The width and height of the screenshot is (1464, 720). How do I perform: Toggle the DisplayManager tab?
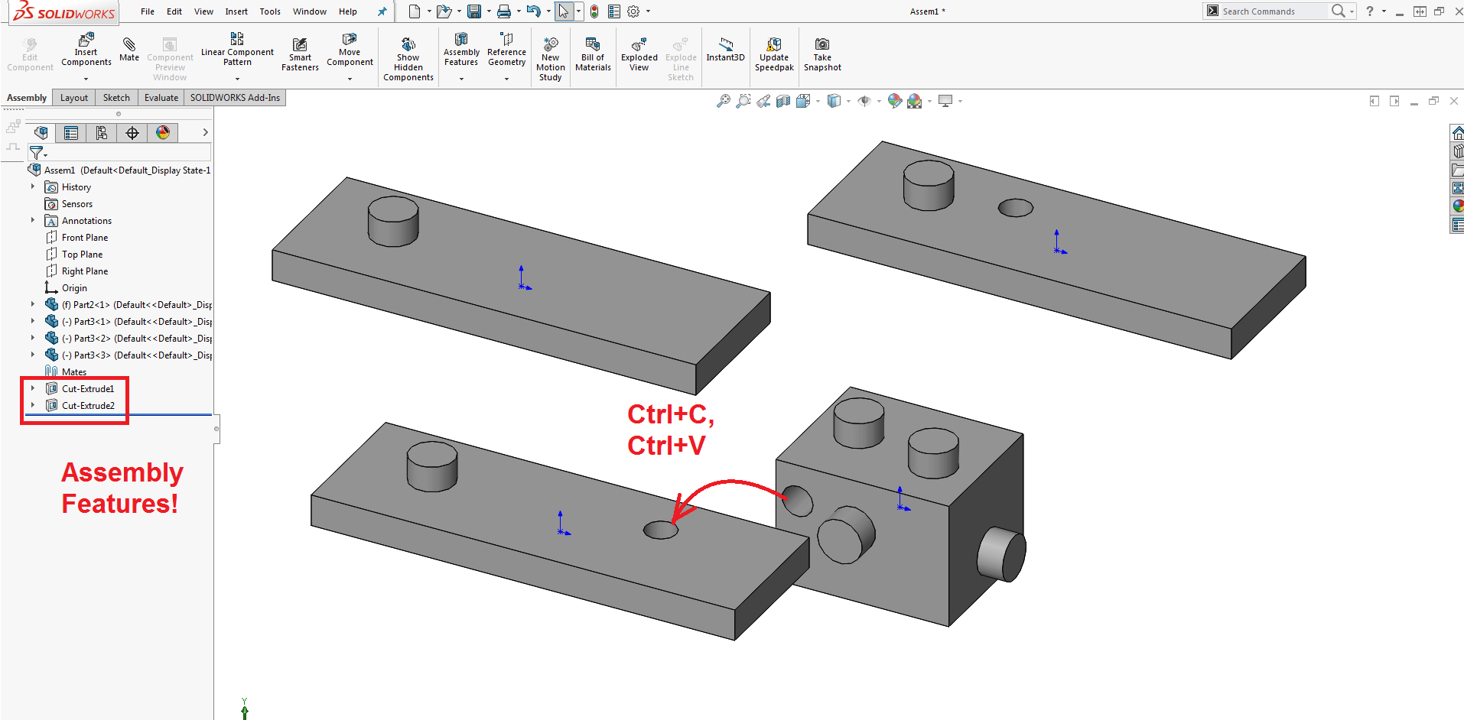(163, 132)
